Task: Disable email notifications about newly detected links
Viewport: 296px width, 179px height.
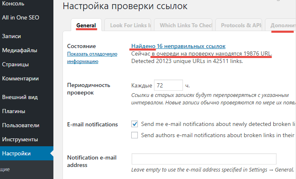Action: 135,124
